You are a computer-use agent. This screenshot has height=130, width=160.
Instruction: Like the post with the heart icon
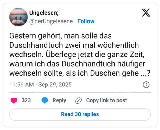(x=14, y=100)
